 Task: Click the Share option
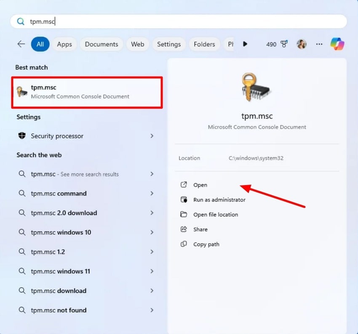(200, 229)
